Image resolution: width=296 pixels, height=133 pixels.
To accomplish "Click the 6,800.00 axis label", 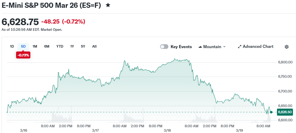I will (x=285, y=62).
